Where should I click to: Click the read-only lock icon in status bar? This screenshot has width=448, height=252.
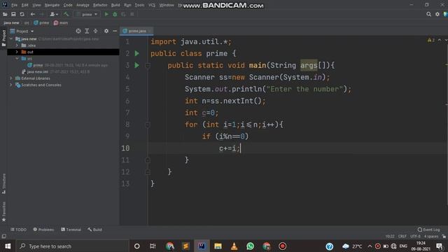click(x=444, y=237)
